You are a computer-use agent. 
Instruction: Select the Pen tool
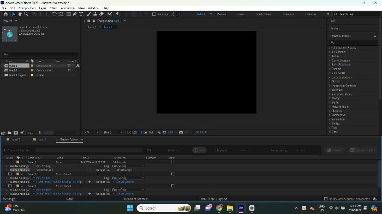[x=75, y=14]
